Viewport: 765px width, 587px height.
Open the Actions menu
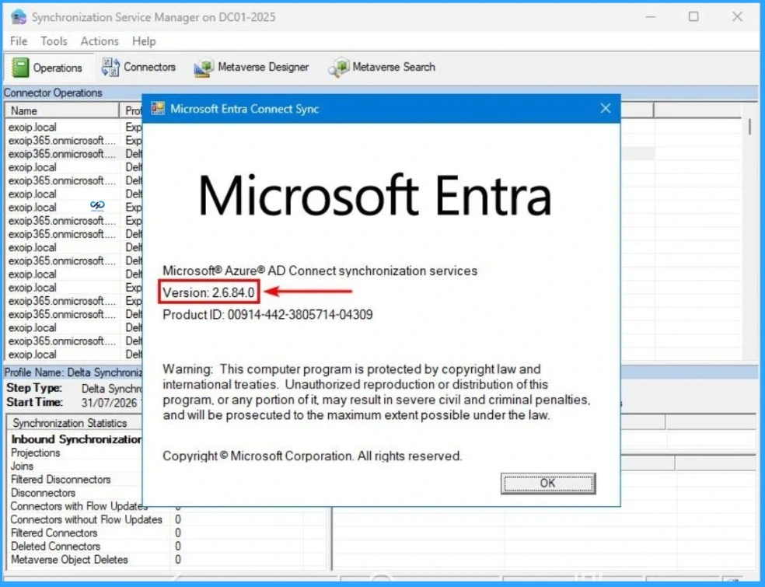pyautogui.click(x=100, y=41)
